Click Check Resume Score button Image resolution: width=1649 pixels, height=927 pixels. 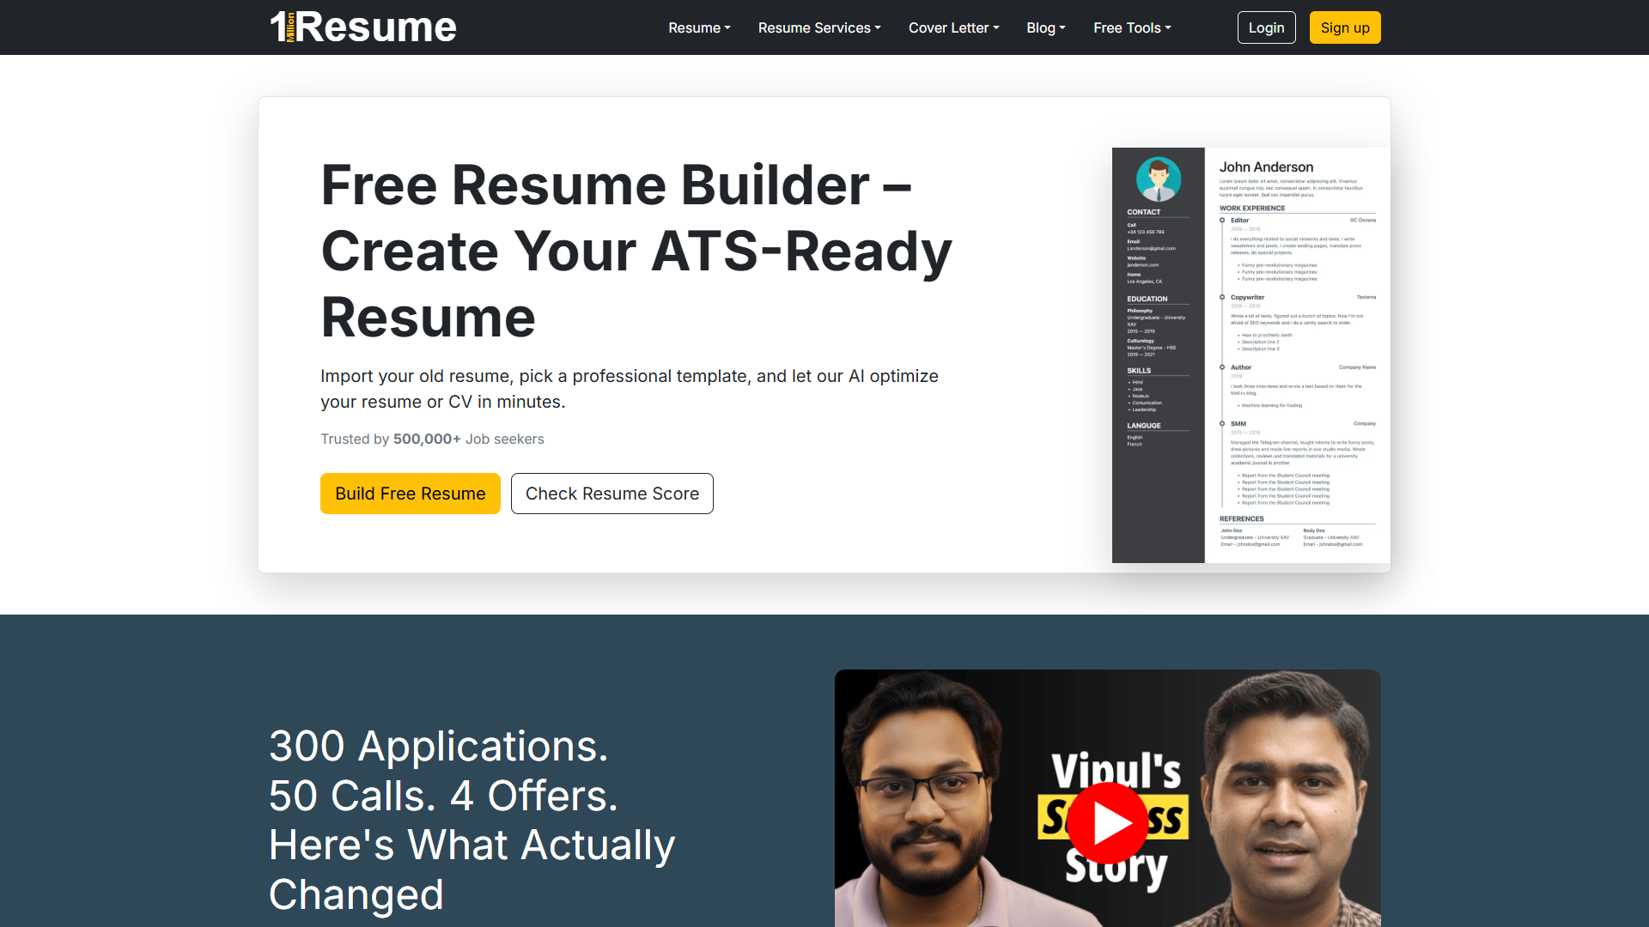(x=612, y=494)
